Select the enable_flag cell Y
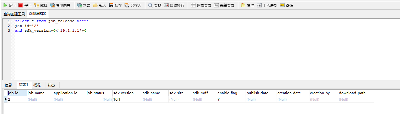 point(231,99)
